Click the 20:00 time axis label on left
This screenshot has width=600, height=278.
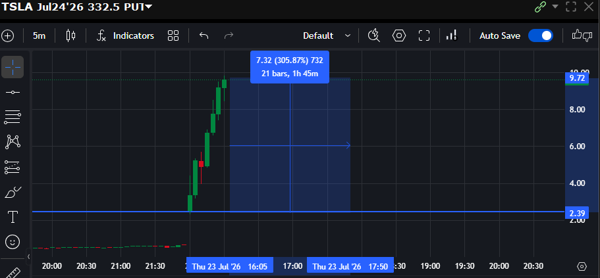click(52, 266)
